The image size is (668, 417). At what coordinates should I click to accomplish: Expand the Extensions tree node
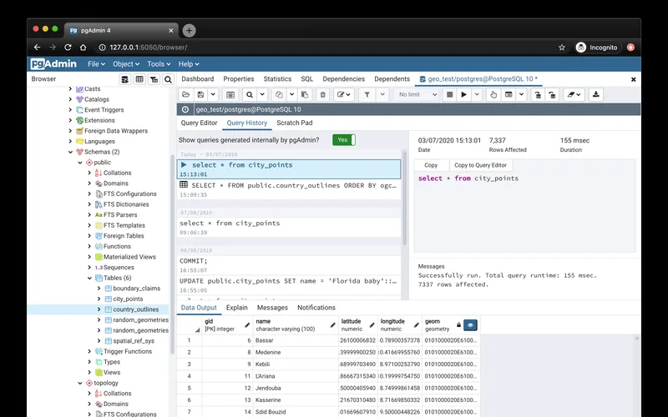70,120
